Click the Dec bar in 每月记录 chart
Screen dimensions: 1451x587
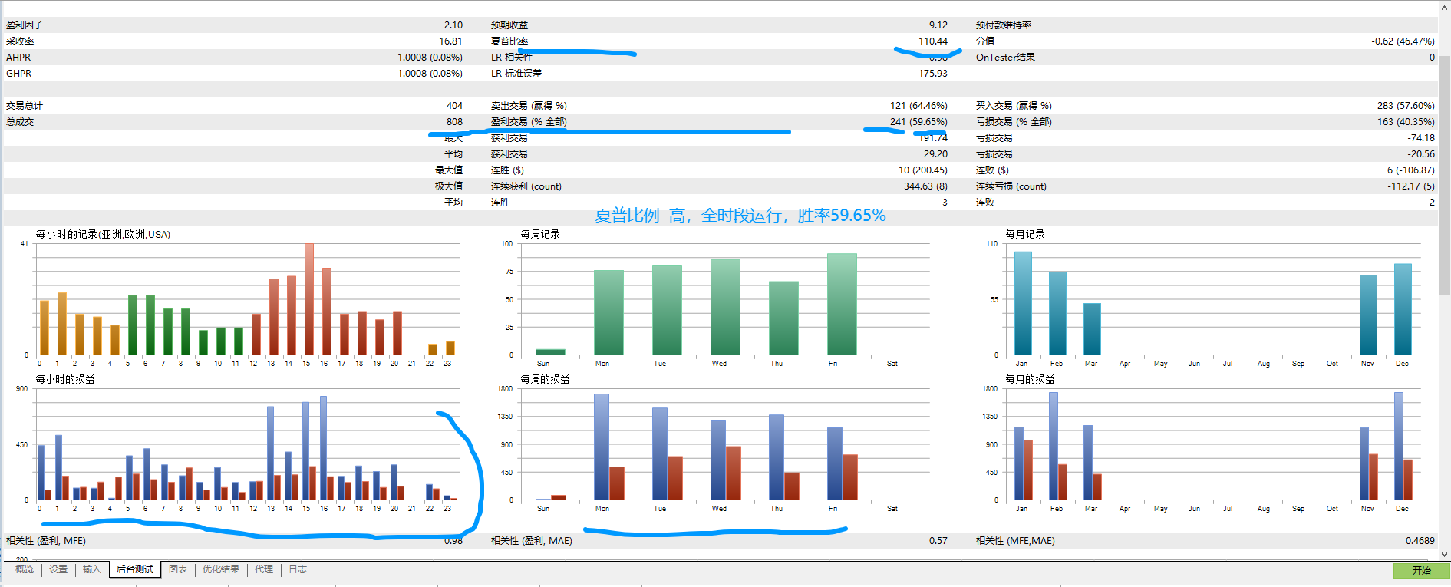(1403, 309)
